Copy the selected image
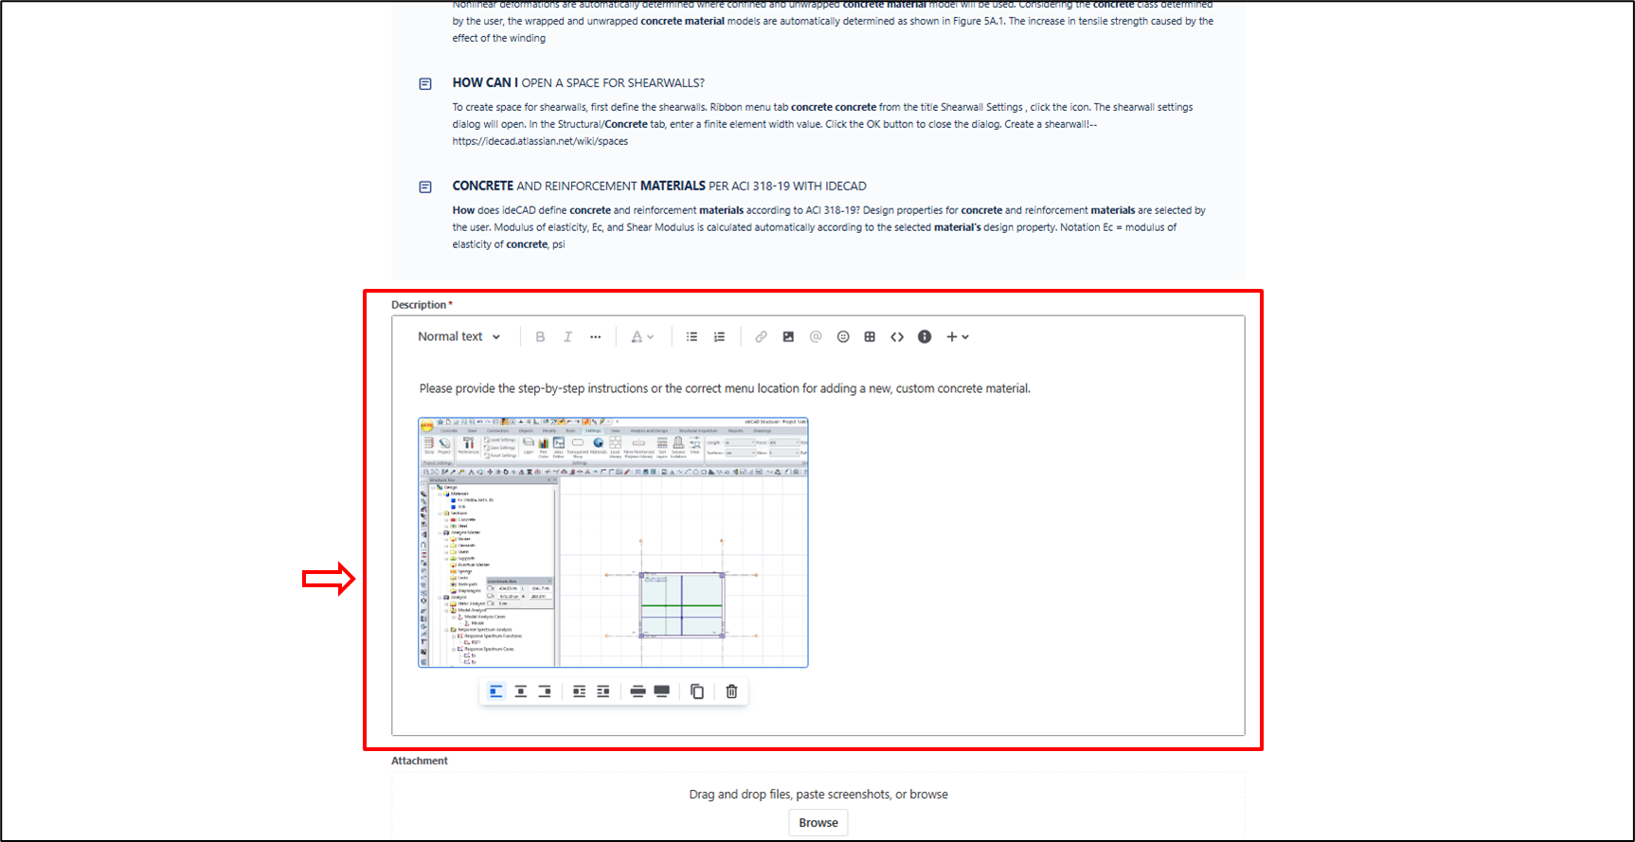This screenshot has width=1635, height=842. [697, 691]
